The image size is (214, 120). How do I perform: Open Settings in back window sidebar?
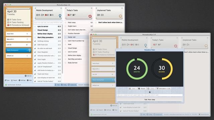22,80
